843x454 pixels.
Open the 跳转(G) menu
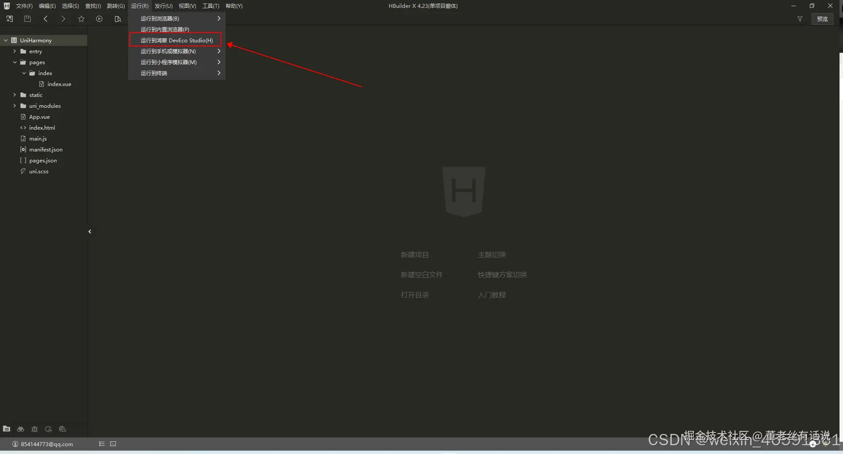click(x=116, y=6)
